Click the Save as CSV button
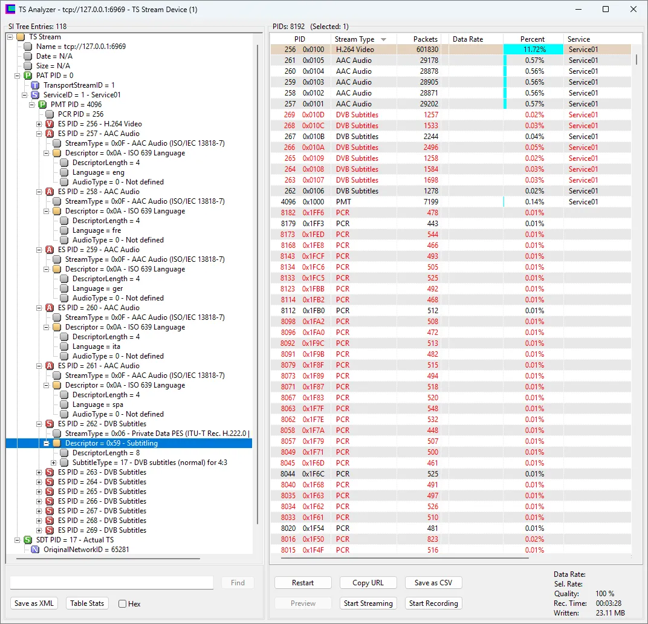This screenshot has height=624, width=648. click(x=433, y=583)
